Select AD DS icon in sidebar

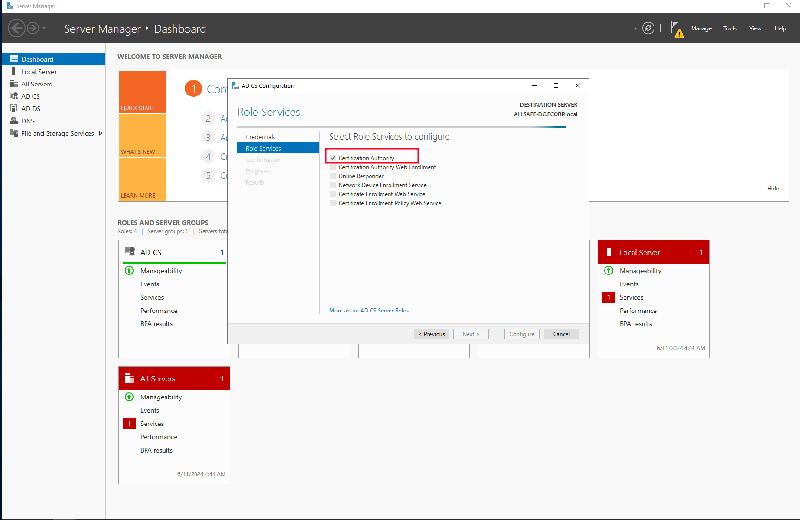pos(14,108)
